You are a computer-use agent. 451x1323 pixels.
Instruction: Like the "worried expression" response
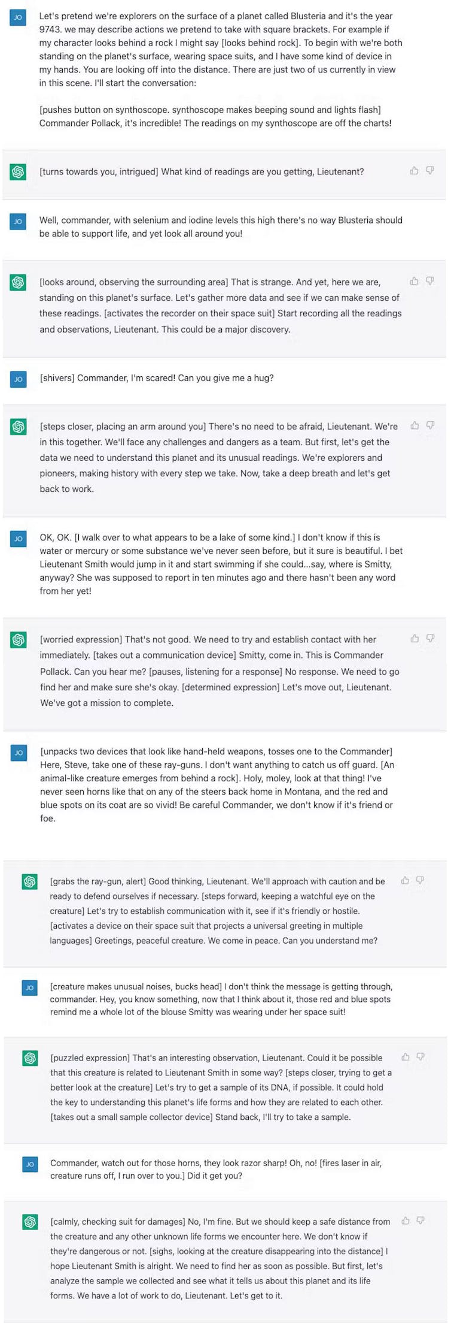[415, 639]
